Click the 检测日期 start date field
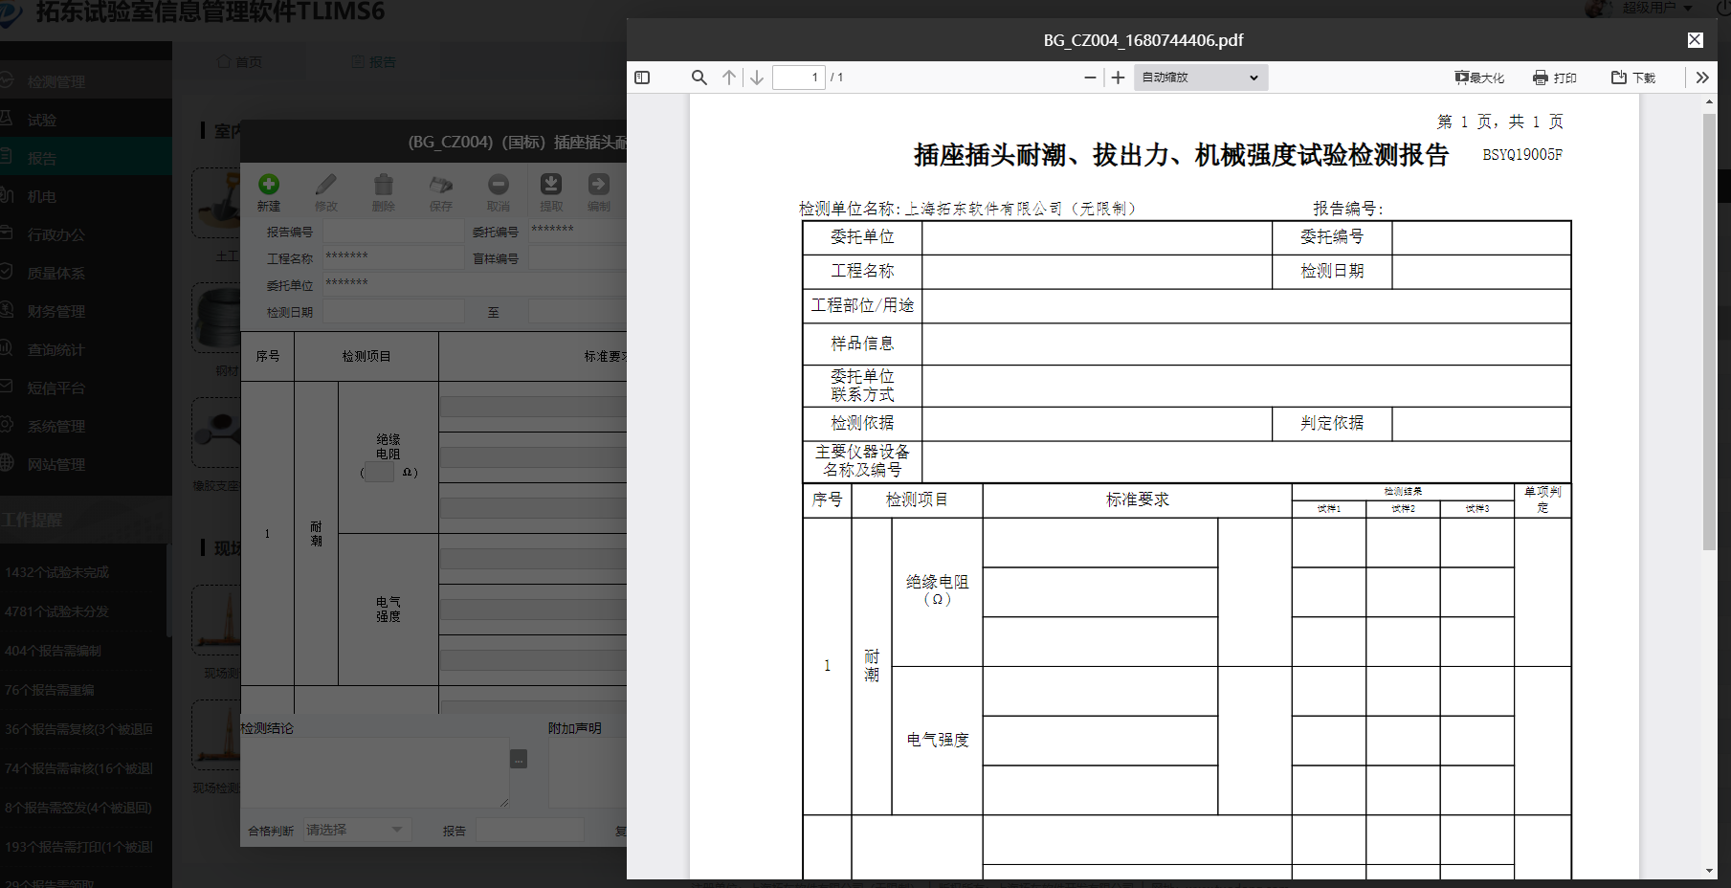Screen dimensions: 1731x888 [393, 312]
